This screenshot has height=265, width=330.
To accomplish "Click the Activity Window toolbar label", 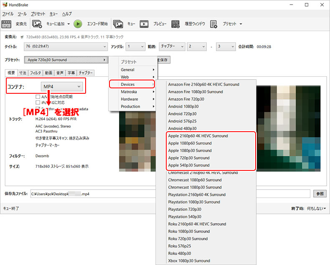I will (195, 24).
